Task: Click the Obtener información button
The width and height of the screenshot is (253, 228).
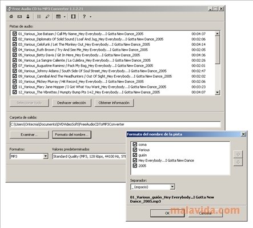Action: (x=114, y=103)
